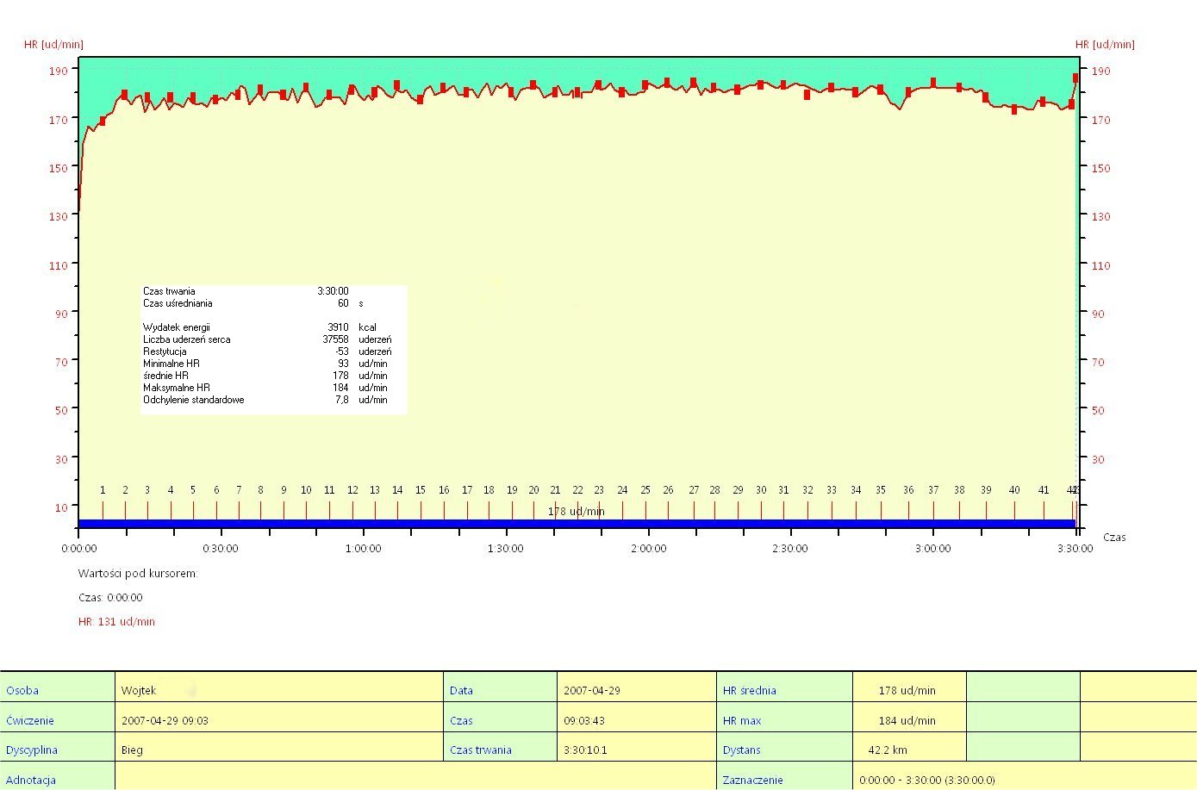Click the blue average HR bar
Screen dimensions: 1197x790
pyautogui.click(x=576, y=524)
